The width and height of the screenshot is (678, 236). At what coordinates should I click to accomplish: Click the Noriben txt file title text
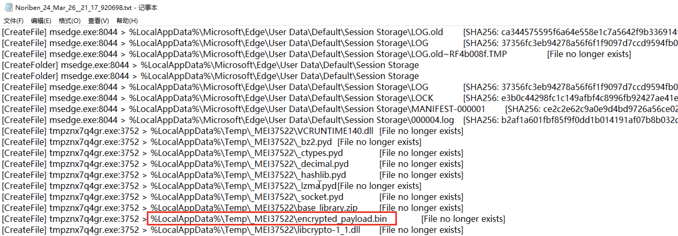pos(73,8)
